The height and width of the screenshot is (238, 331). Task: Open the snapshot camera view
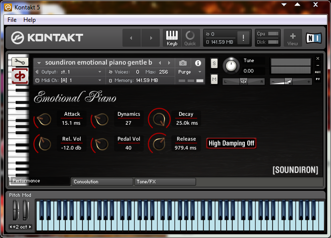183,63
